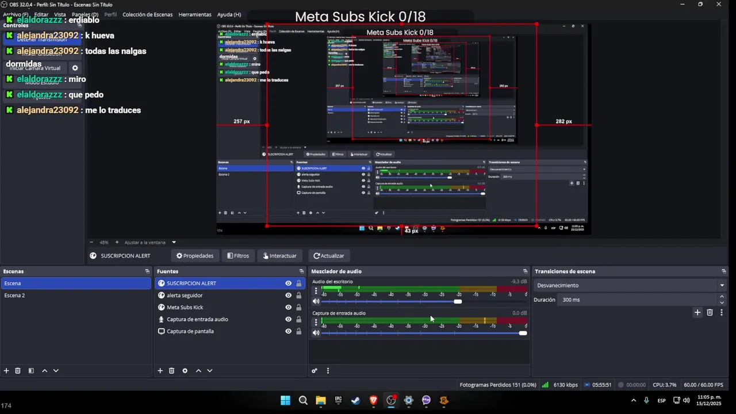Toggle lock on alerta seguidor source
The width and height of the screenshot is (736, 414).
pos(298,296)
